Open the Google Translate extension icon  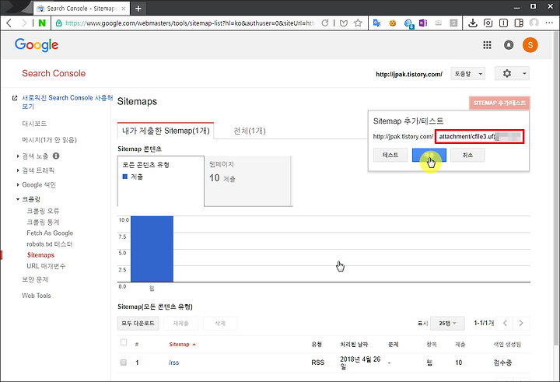376,23
